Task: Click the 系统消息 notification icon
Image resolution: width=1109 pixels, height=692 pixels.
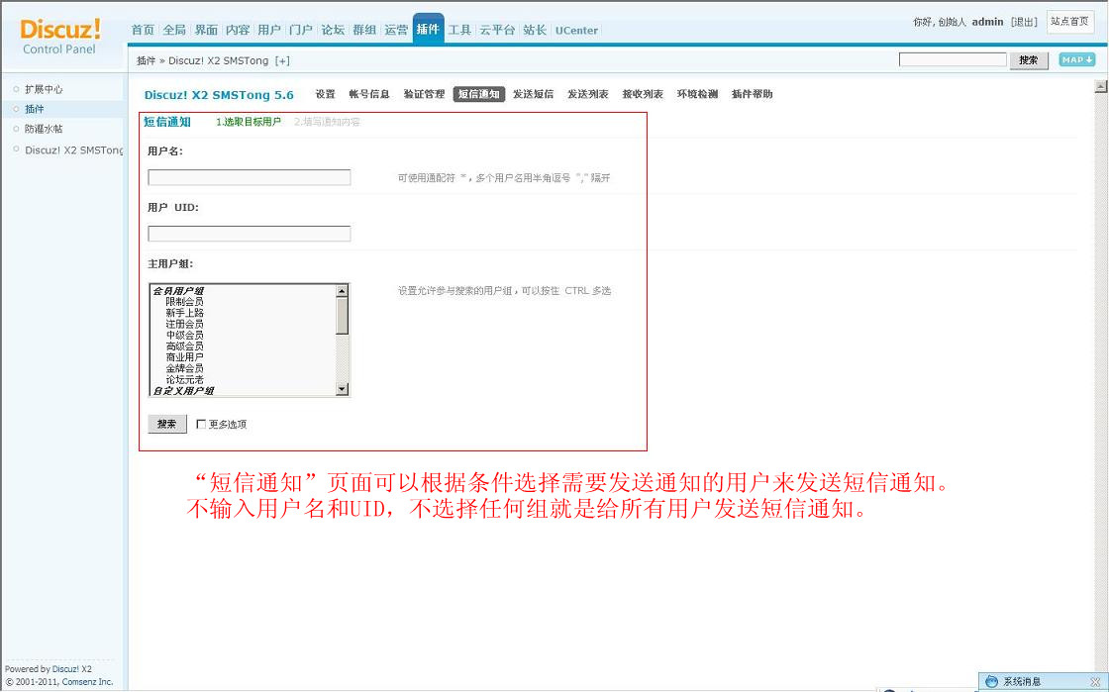Action: (991, 681)
